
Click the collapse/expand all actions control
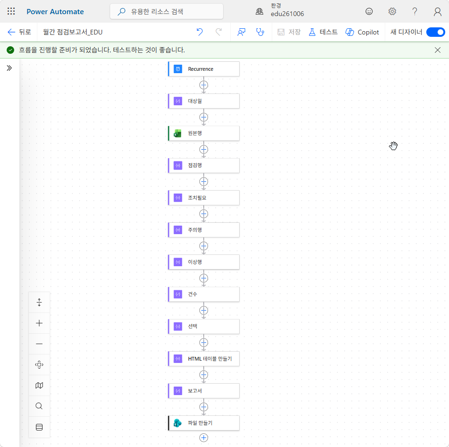click(39, 302)
